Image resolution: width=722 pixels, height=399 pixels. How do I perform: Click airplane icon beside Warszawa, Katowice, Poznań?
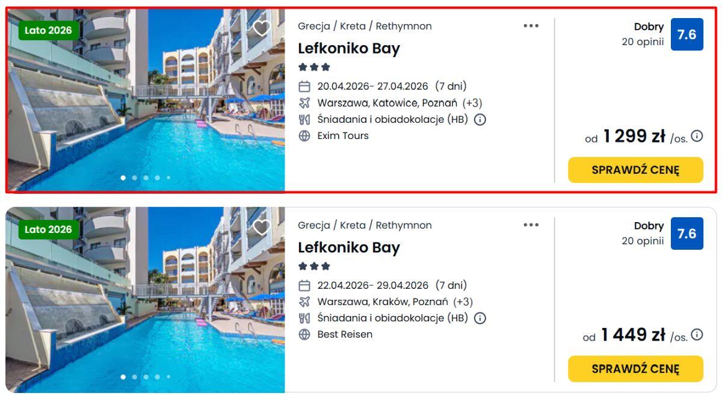(x=304, y=103)
